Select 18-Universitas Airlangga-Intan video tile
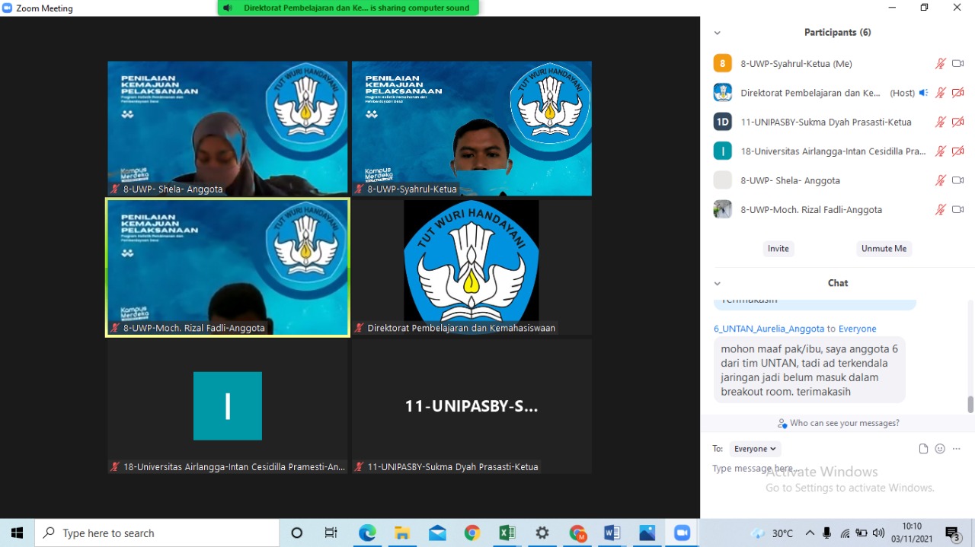Image resolution: width=975 pixels, height=547 pixels. pyautogui.click(x=228, y=406)
